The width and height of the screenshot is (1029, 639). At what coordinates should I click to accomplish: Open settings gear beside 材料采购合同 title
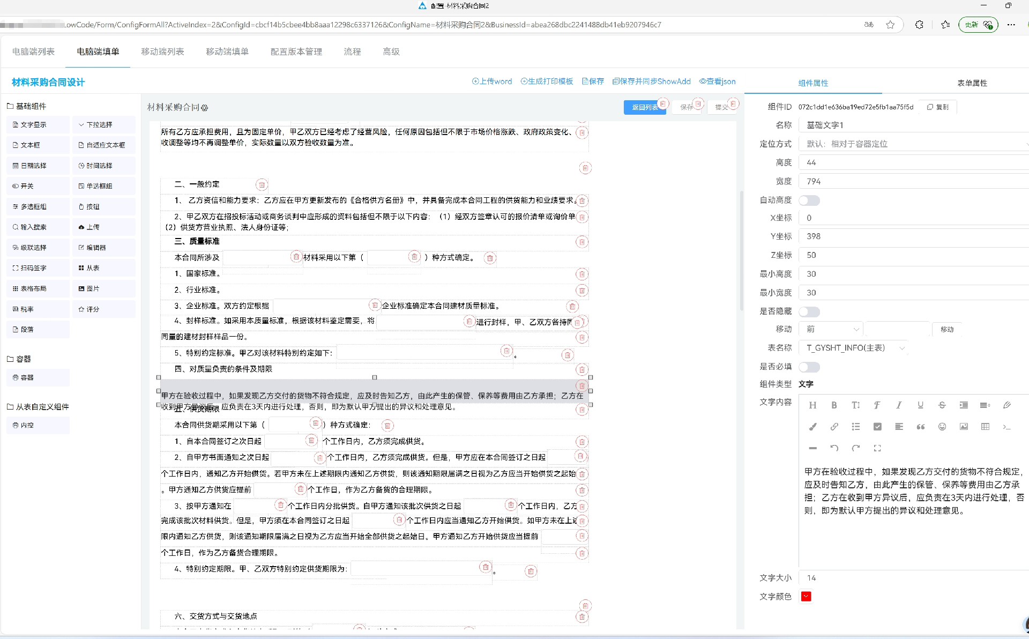204,108
